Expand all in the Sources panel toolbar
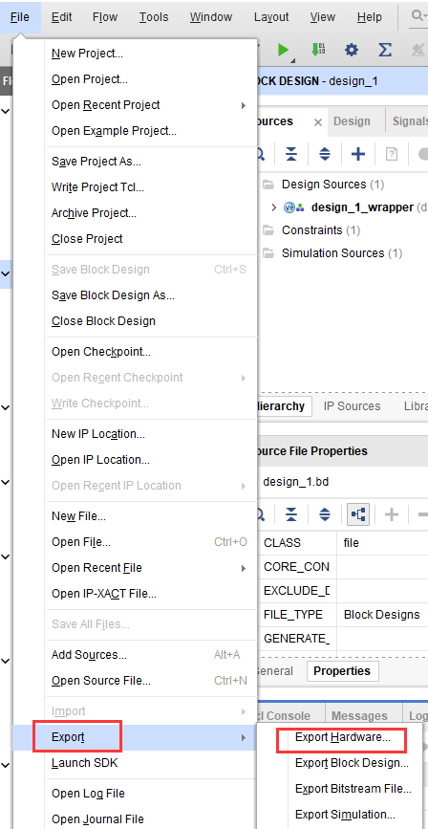This screenshot has width=428, height=829. [x=325, y=154]
